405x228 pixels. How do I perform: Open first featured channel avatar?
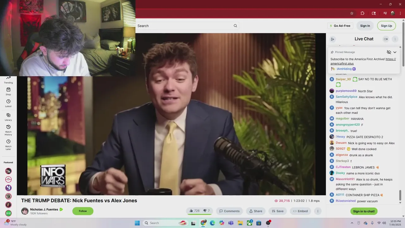[x=9, y=171]
